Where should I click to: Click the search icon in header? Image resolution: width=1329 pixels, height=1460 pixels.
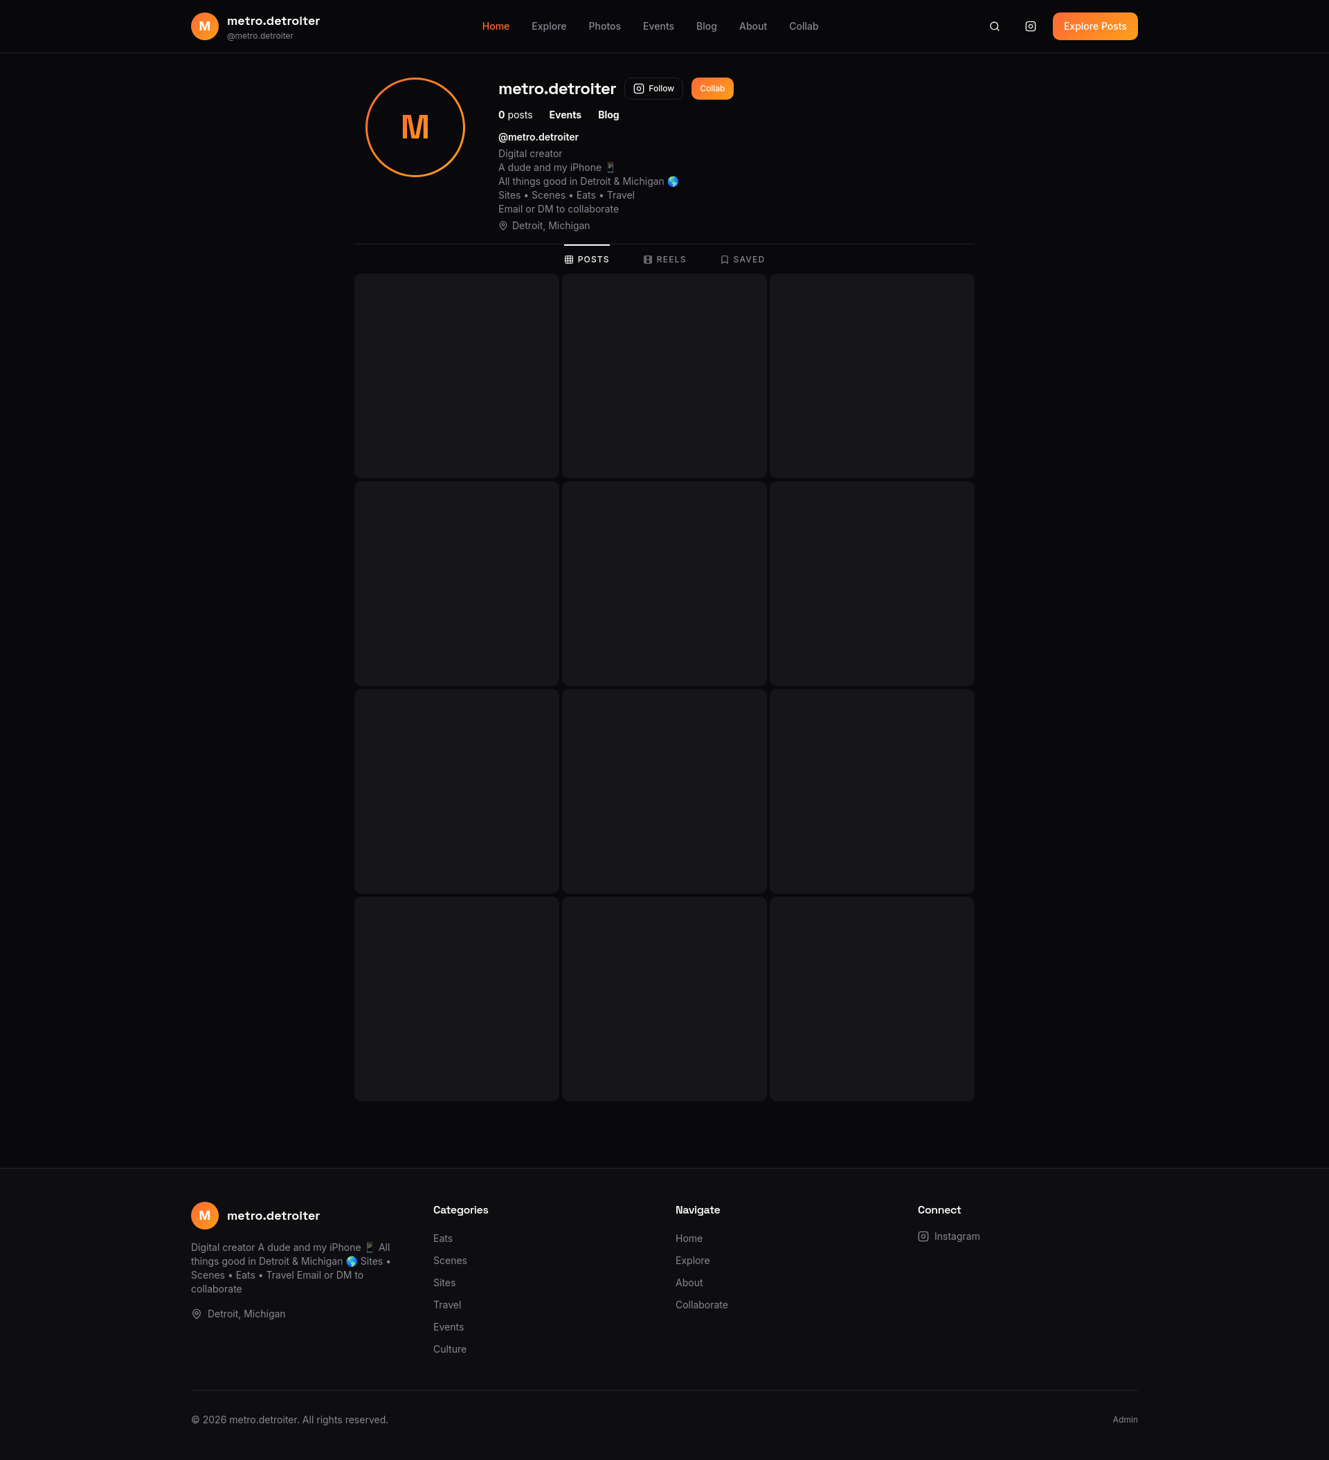point(995,26)
